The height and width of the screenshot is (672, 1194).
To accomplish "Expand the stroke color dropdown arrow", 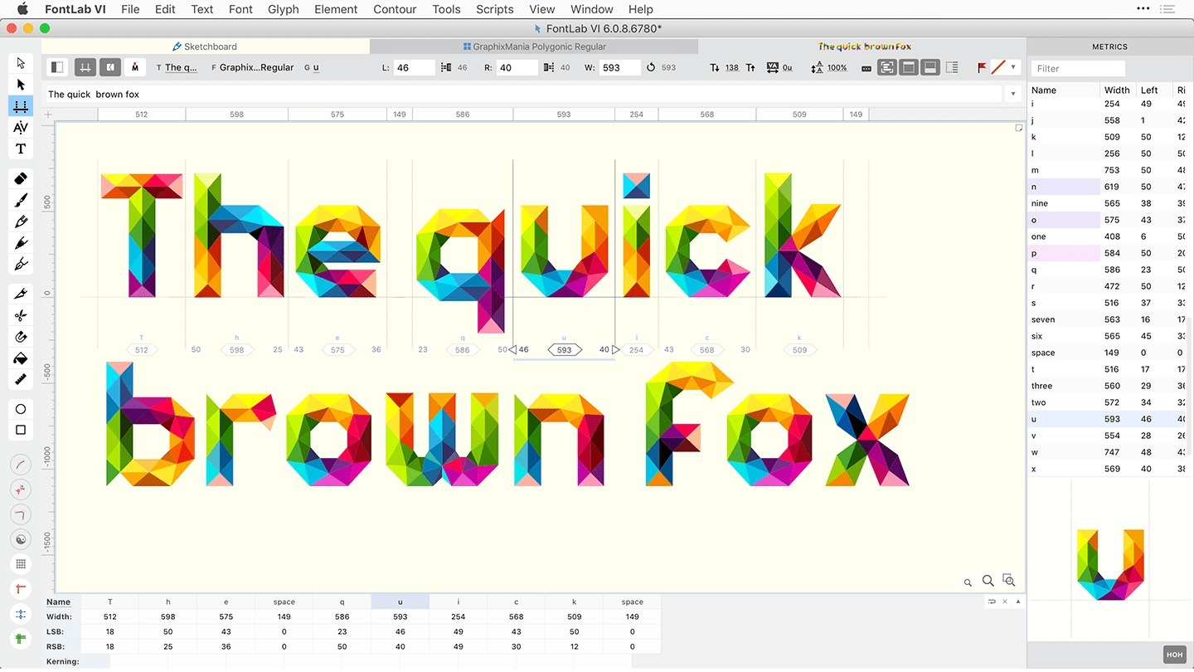I will tap(1013, 67).
